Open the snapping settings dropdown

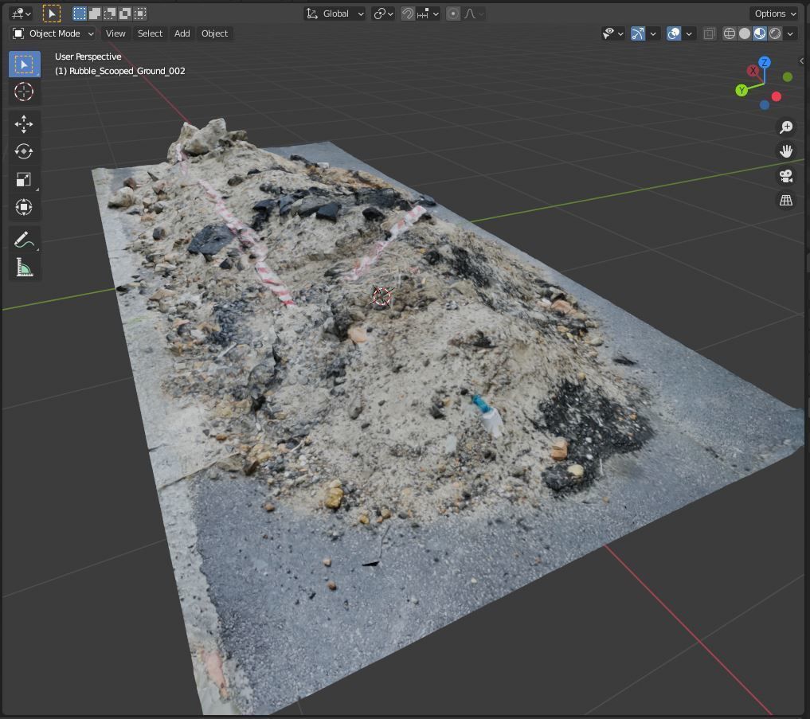[428, 14]
